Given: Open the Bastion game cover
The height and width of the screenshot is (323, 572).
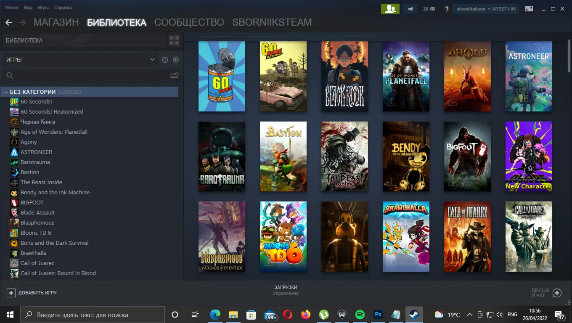Looking at the screenshot, I should [x=283, y=156].
